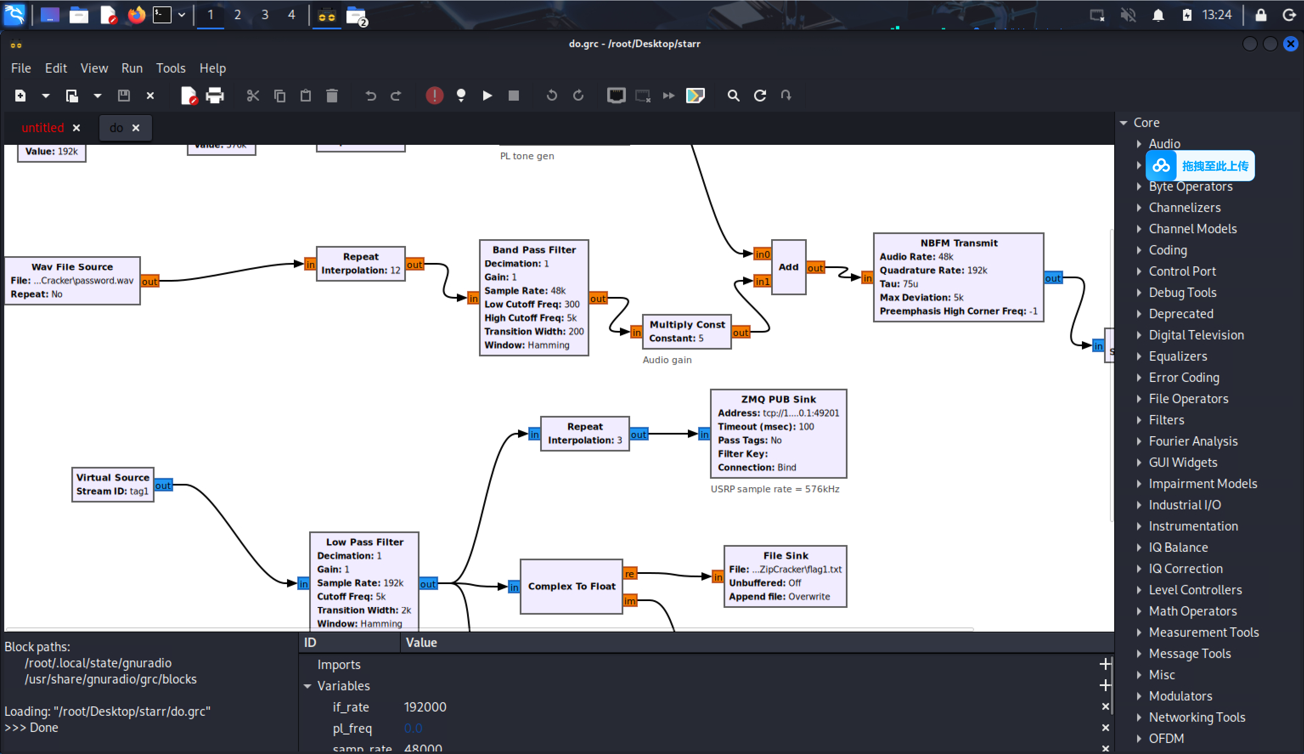Click the Reload blocks icon

[760, 96]
